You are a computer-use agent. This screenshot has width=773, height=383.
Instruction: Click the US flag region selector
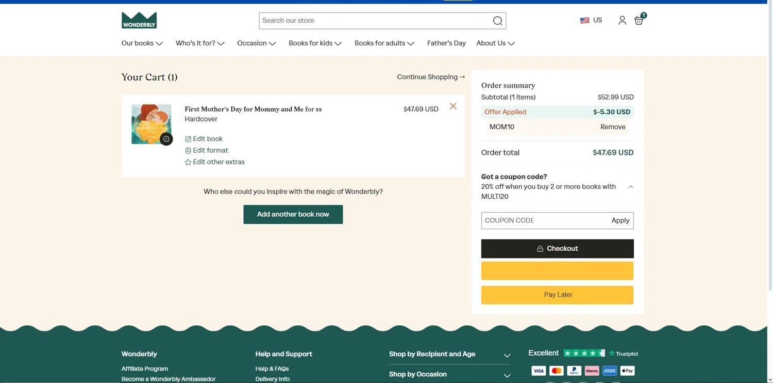coord(591,20)
